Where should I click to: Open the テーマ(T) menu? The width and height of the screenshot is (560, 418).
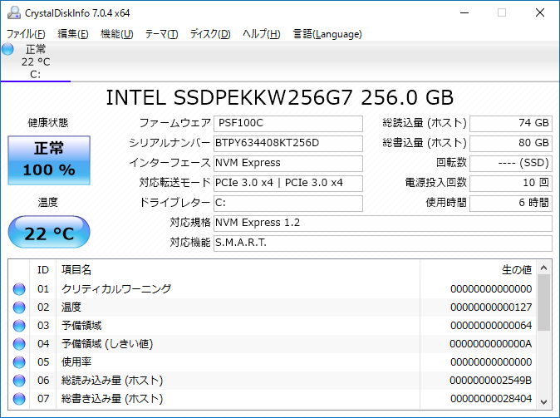click(161, 34)
